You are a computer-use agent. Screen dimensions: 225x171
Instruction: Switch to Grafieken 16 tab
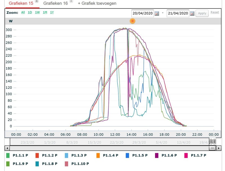click(55, 3)
